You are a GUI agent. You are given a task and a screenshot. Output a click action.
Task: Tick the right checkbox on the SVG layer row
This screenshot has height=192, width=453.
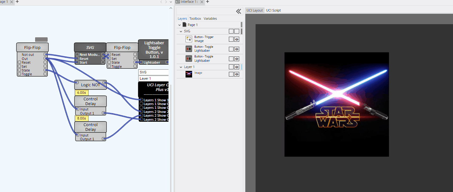[237, 31]
